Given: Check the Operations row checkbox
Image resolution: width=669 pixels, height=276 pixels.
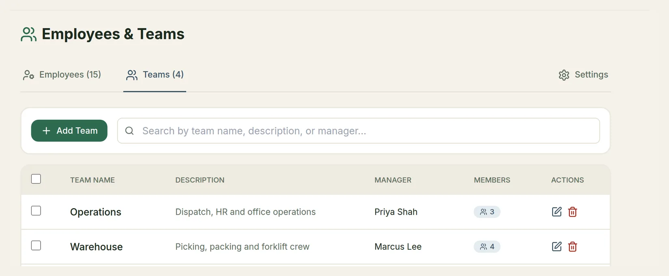Looking at the screenshot, I should coord(36,211).
